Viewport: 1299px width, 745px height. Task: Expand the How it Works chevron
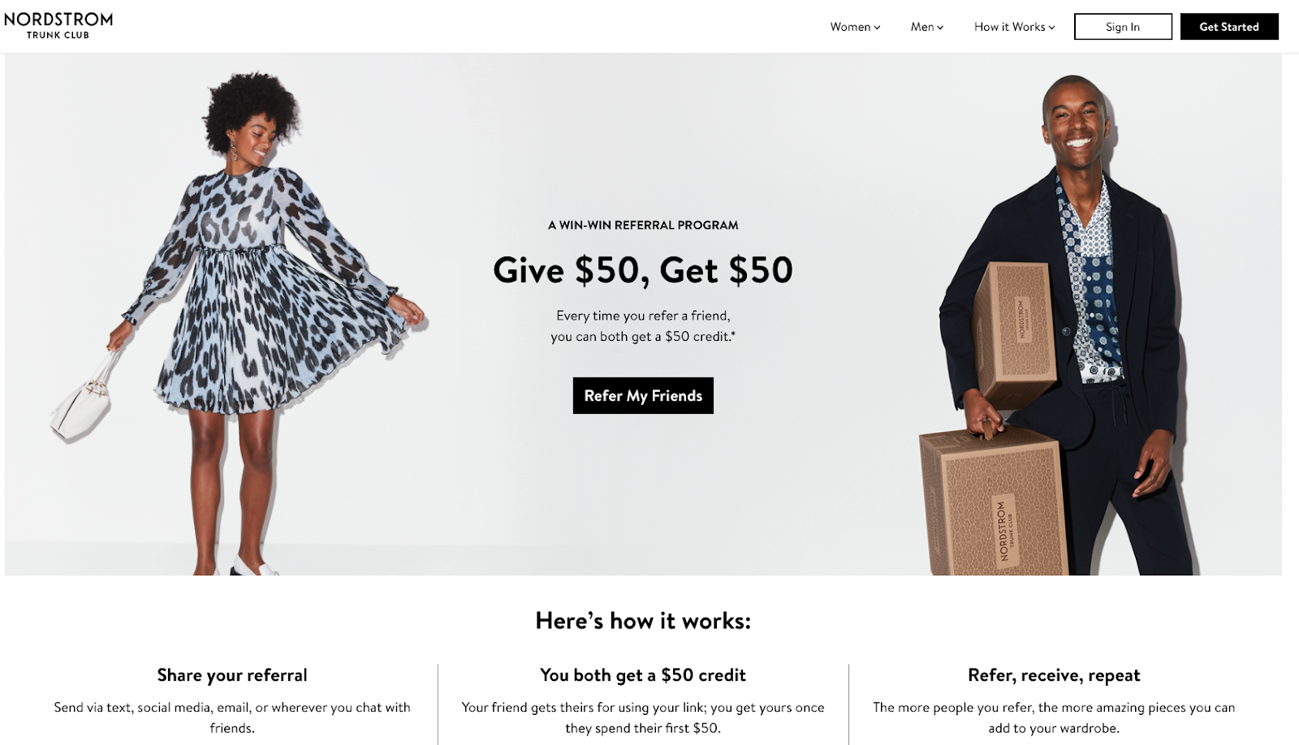coord(1051,28)
